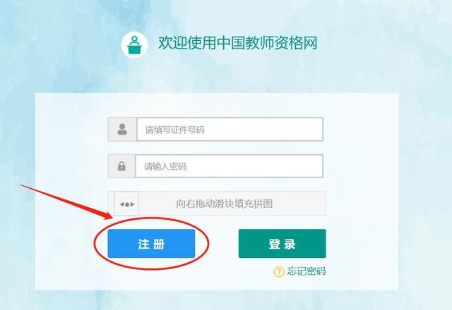The width and height of the screenshot is (452, 310).
Task: Click the left arrow on the slider handle
Action: point(121,204)
